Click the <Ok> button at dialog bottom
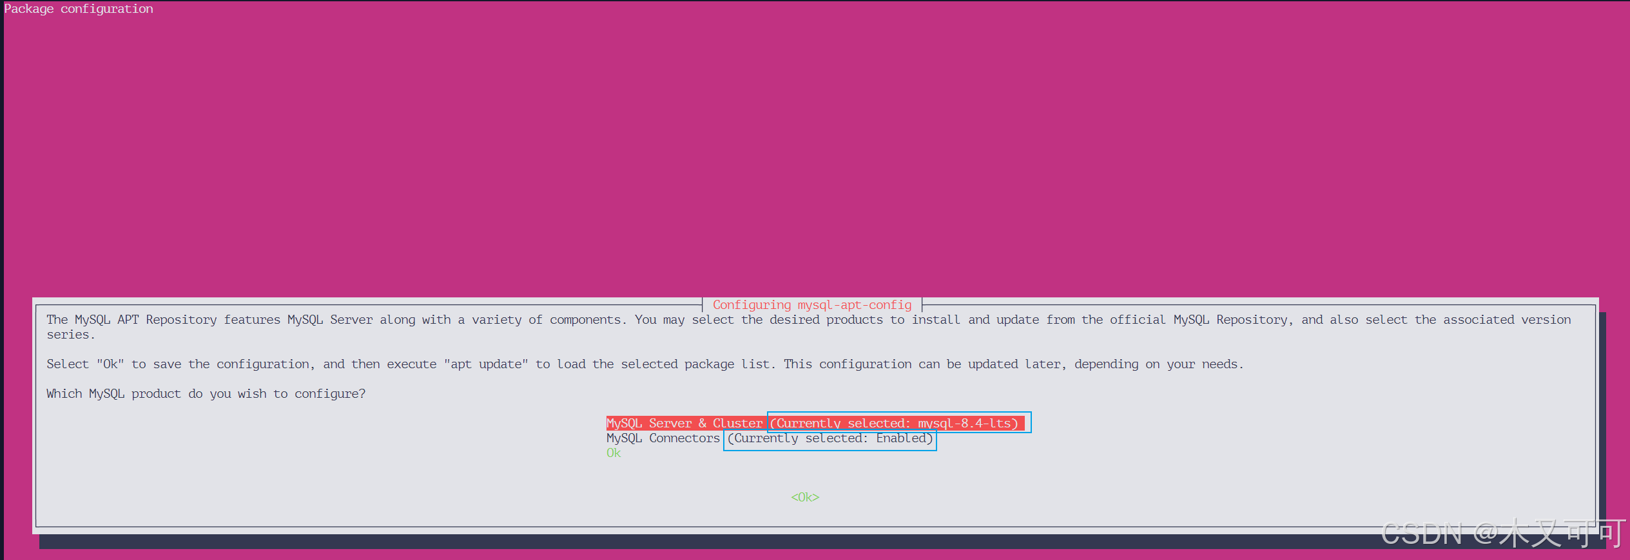This screenshot has width=1630, height=560. coord(805,498)
